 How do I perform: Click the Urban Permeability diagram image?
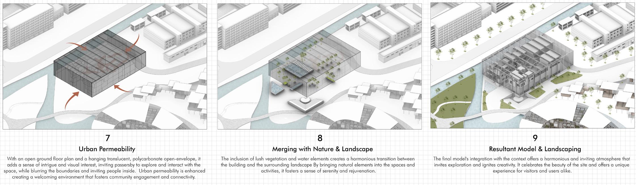(105, 66)
